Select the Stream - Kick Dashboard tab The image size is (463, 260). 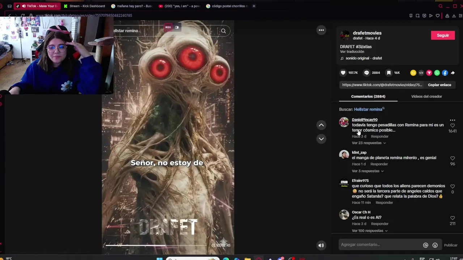click(84, 6)
